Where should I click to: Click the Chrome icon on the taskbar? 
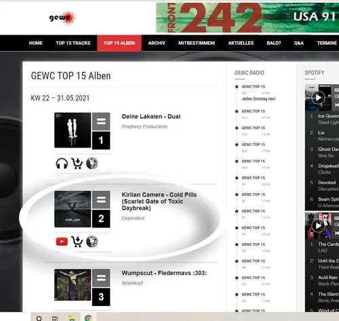[x=88, y=318]
